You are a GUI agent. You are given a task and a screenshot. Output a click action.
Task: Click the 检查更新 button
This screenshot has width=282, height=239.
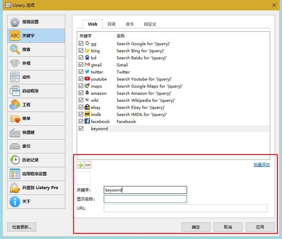(x=22, y=227)
